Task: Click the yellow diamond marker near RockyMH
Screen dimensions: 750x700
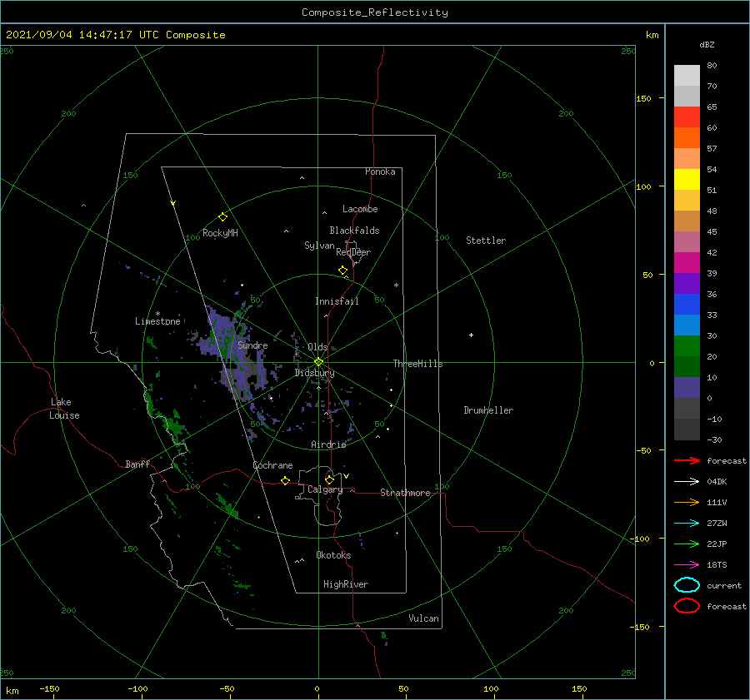Action: click(x=222, y=217)
